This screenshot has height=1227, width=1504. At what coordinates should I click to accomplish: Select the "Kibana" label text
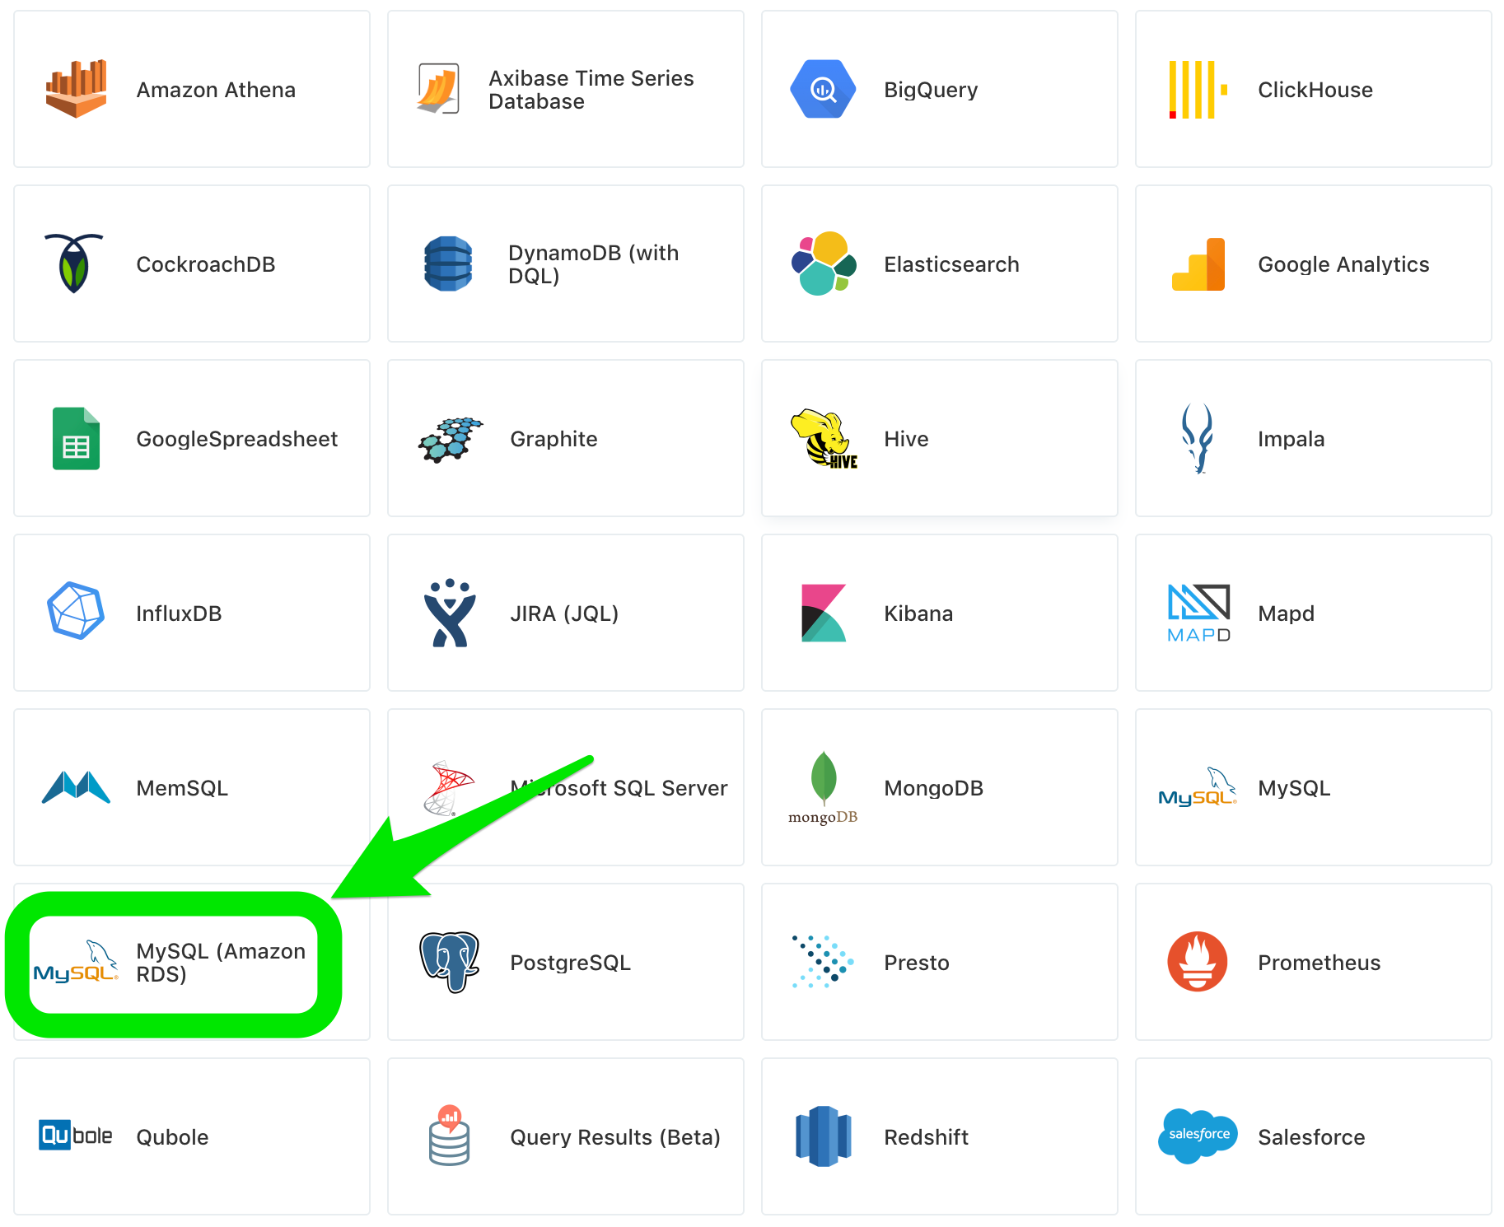click(918, 613)
